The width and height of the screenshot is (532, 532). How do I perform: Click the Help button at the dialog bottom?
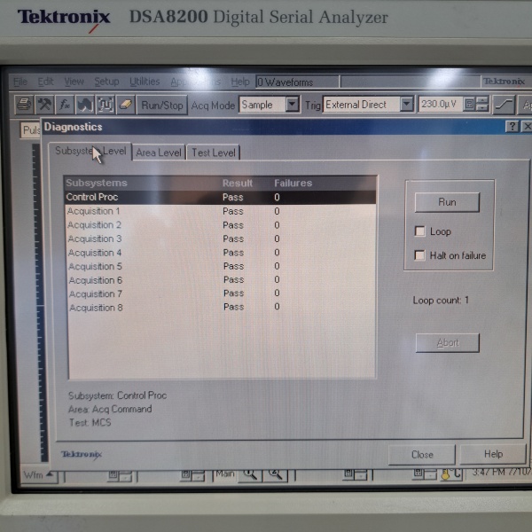pyautogui.click(x=493, y=454)
